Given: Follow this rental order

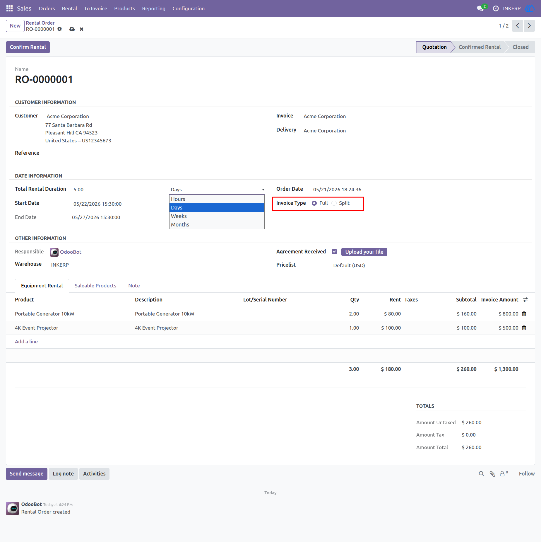Looking at the screenshot, I should (527, 474).
